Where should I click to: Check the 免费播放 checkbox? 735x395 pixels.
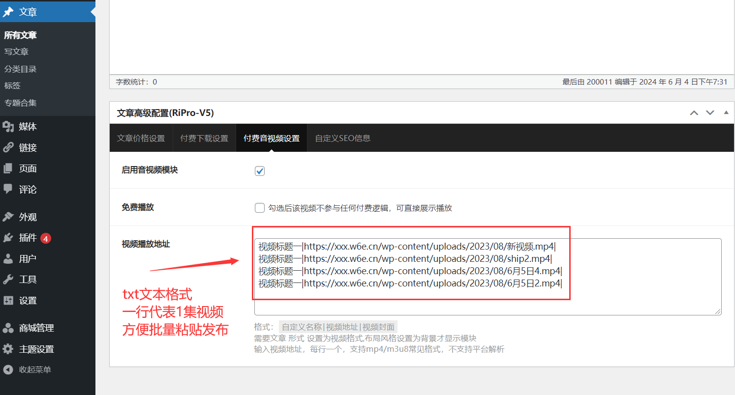260,208
